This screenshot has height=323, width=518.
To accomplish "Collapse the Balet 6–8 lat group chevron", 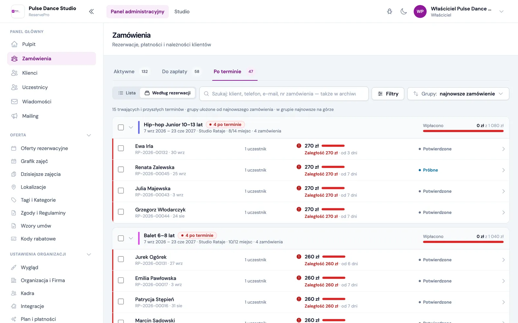I will click(131, 238).
